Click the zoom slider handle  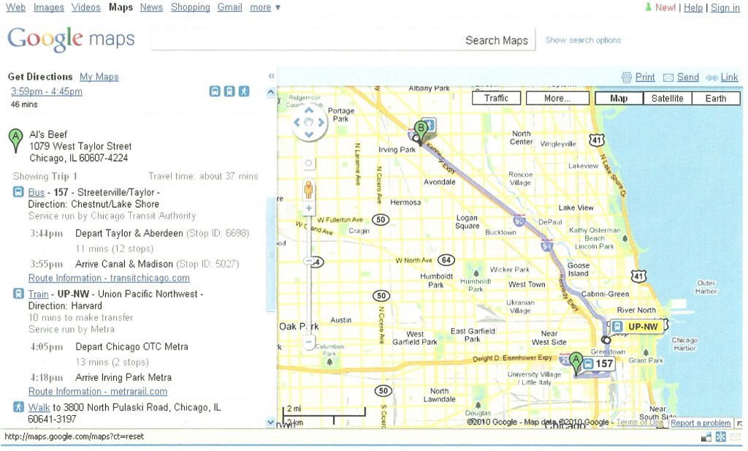(309, 262)
